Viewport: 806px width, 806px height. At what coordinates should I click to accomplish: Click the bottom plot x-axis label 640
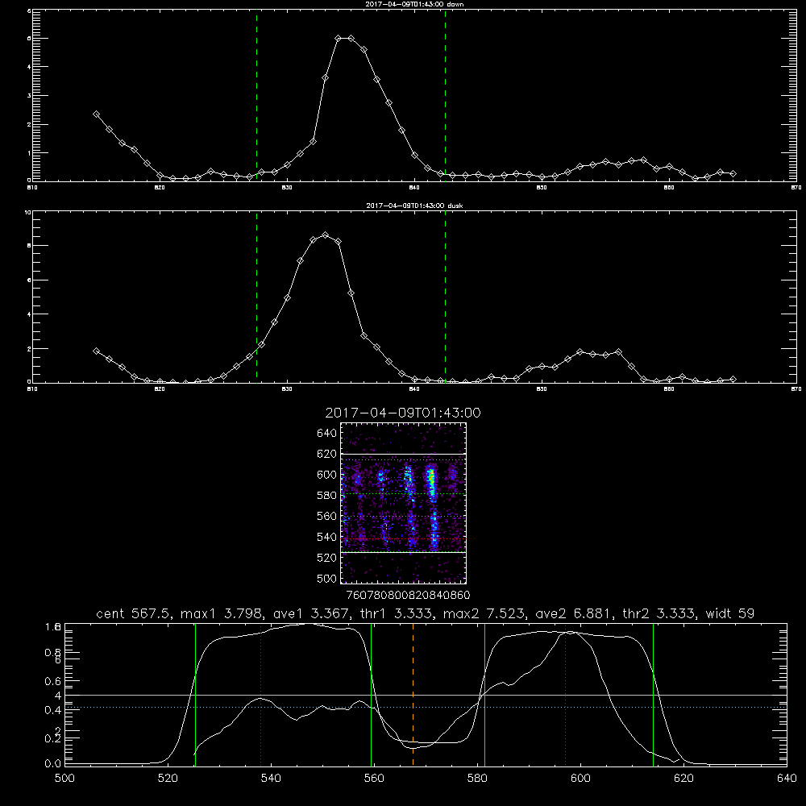[787, 778]
